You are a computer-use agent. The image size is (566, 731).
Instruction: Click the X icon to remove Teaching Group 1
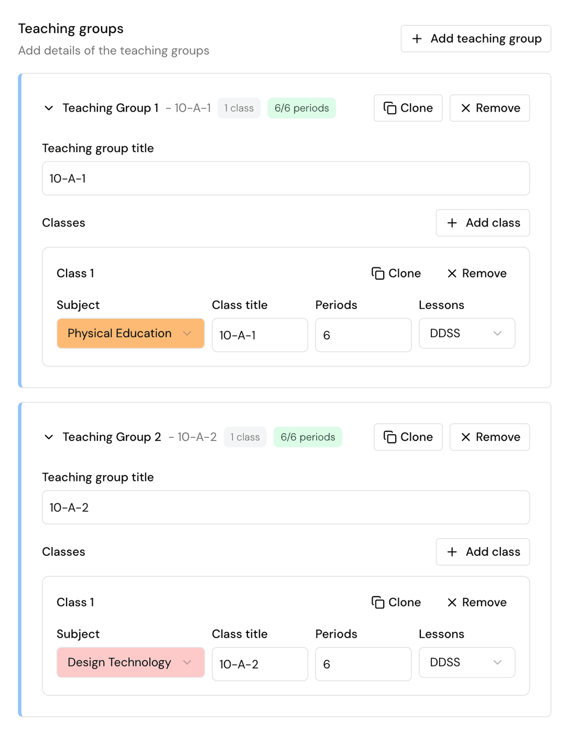click(x=465, y=108)
